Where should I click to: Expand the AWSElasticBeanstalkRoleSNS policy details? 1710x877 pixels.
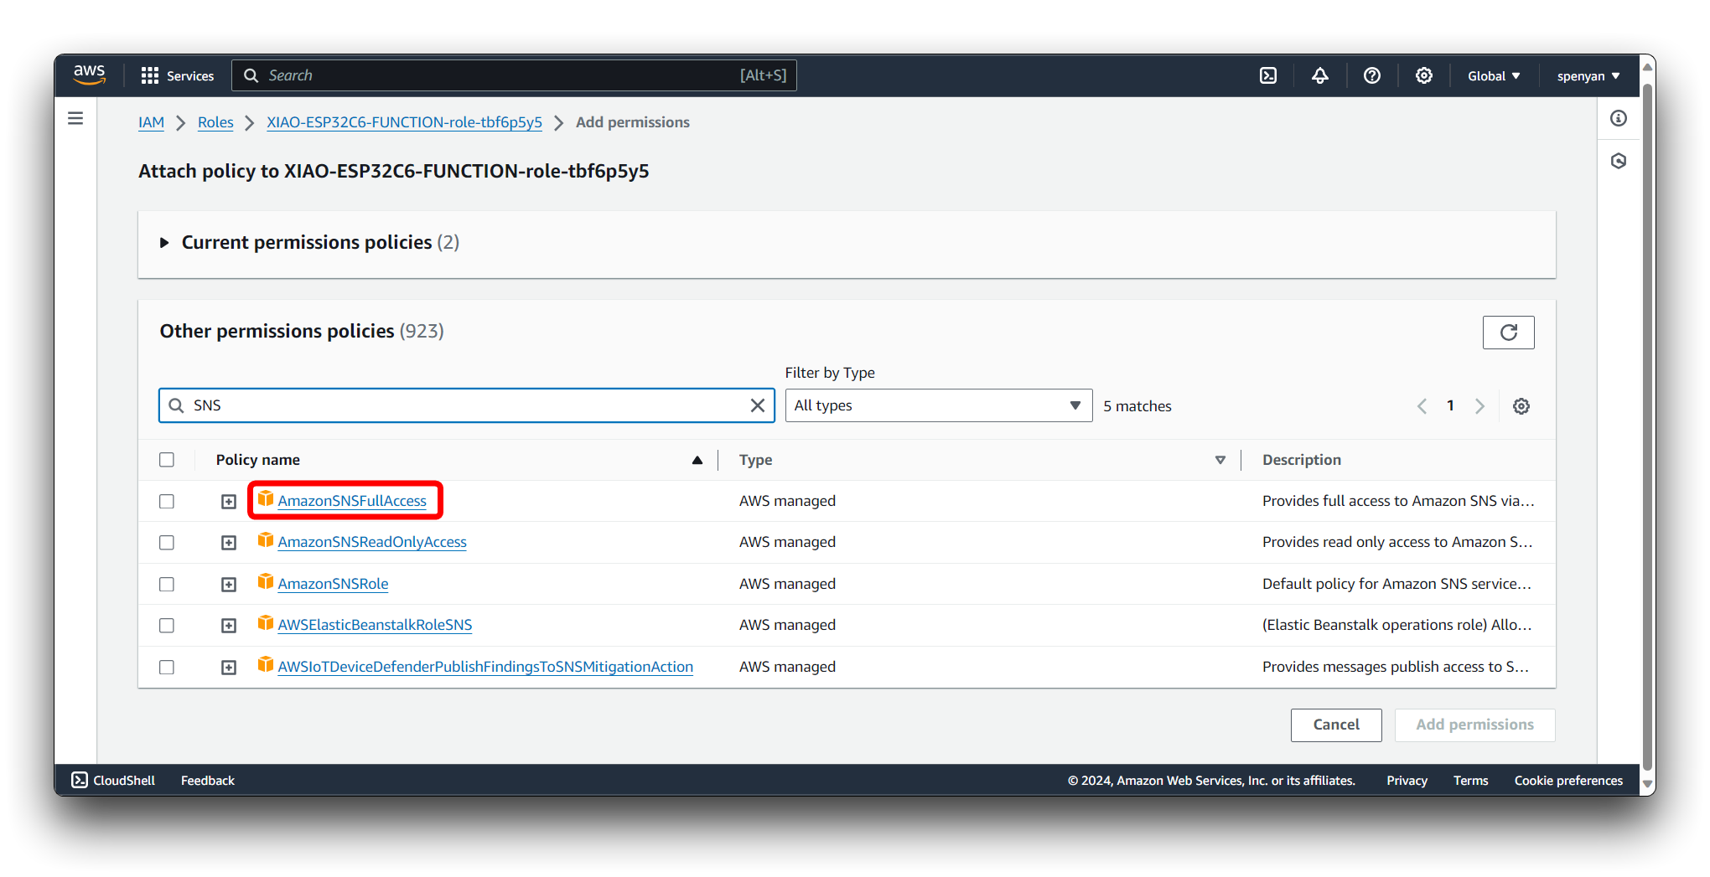pyautogui.click(x=229, y=626)
